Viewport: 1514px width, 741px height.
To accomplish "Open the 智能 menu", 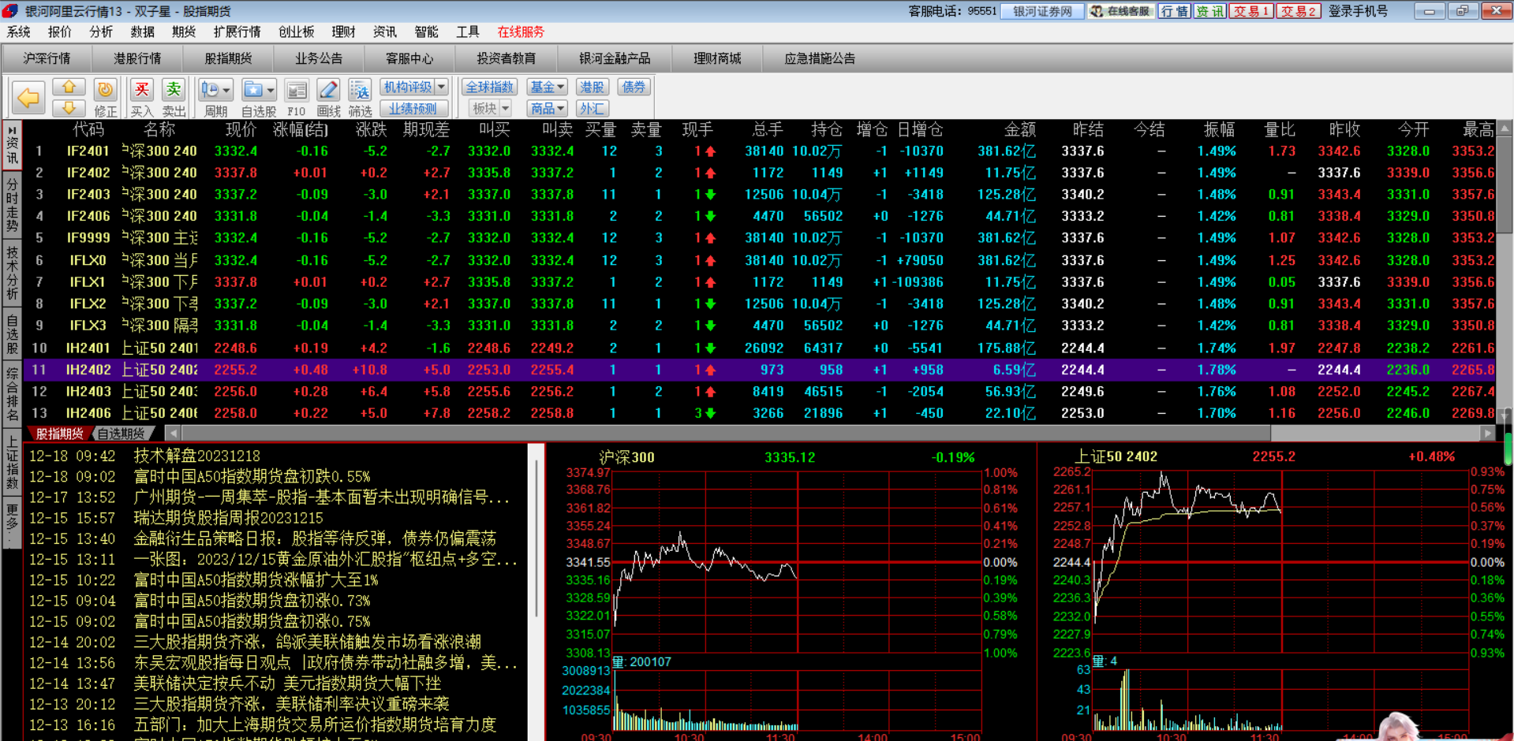I will pos(426,32).
